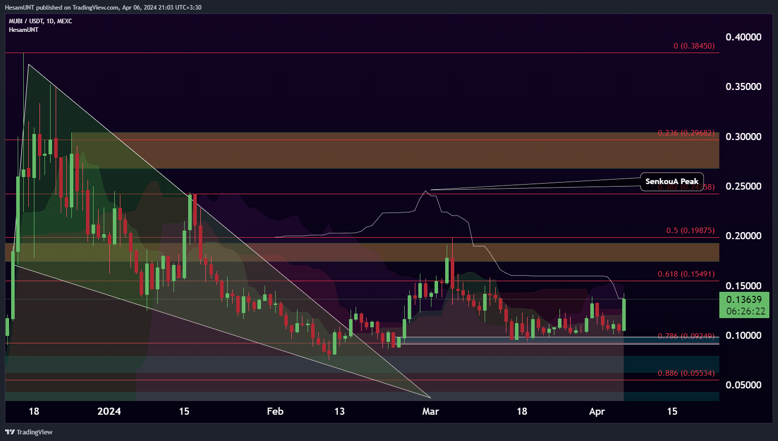Image resolution: width=778 pixels, height=441 pixels.
Task: Click the published-on TradingView.com header text
Action: tap(103, 8)
